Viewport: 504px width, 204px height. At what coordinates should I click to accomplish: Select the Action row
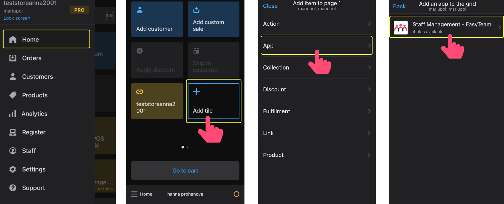317,24
